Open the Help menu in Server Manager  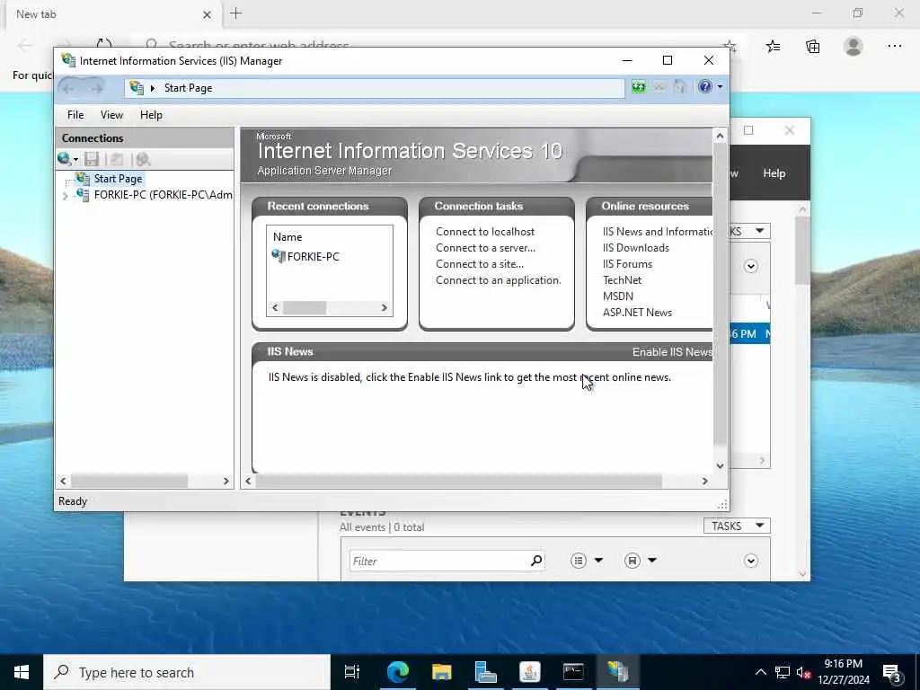[x=774, y=173]
